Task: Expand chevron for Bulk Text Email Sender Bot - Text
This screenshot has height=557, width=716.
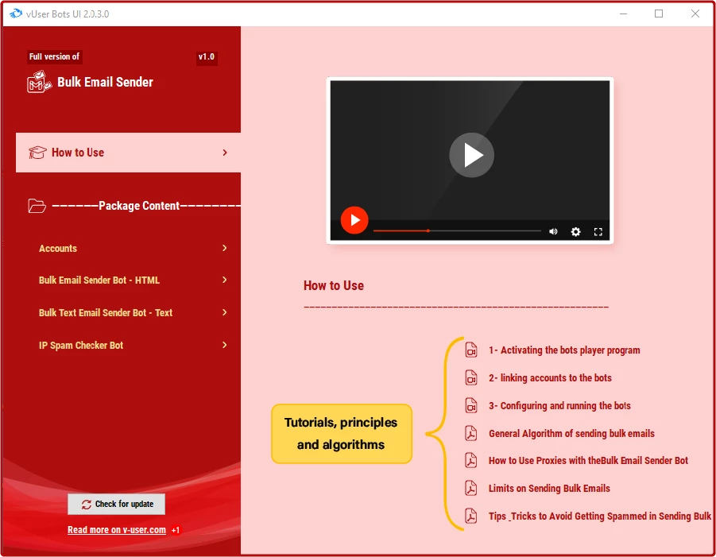Action: coord(225,312)
